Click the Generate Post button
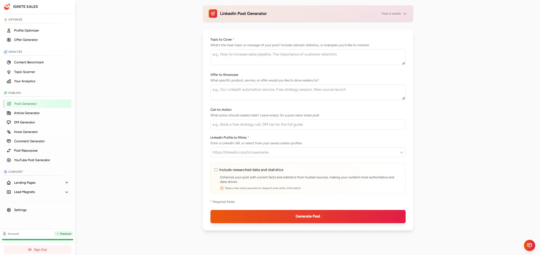Viewport: 540px width, 255px height. pyautogui.click(x=308, y=216)
